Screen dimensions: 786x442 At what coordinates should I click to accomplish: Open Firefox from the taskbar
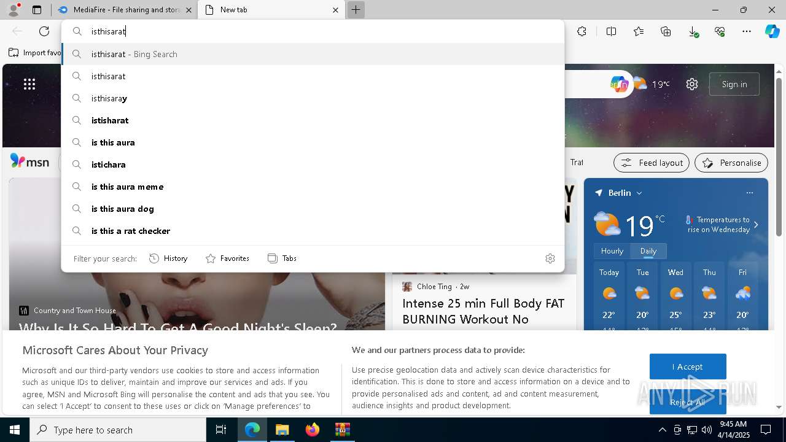(x=312, y=430)
